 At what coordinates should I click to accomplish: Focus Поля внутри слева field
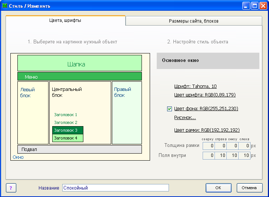point(244,155)
